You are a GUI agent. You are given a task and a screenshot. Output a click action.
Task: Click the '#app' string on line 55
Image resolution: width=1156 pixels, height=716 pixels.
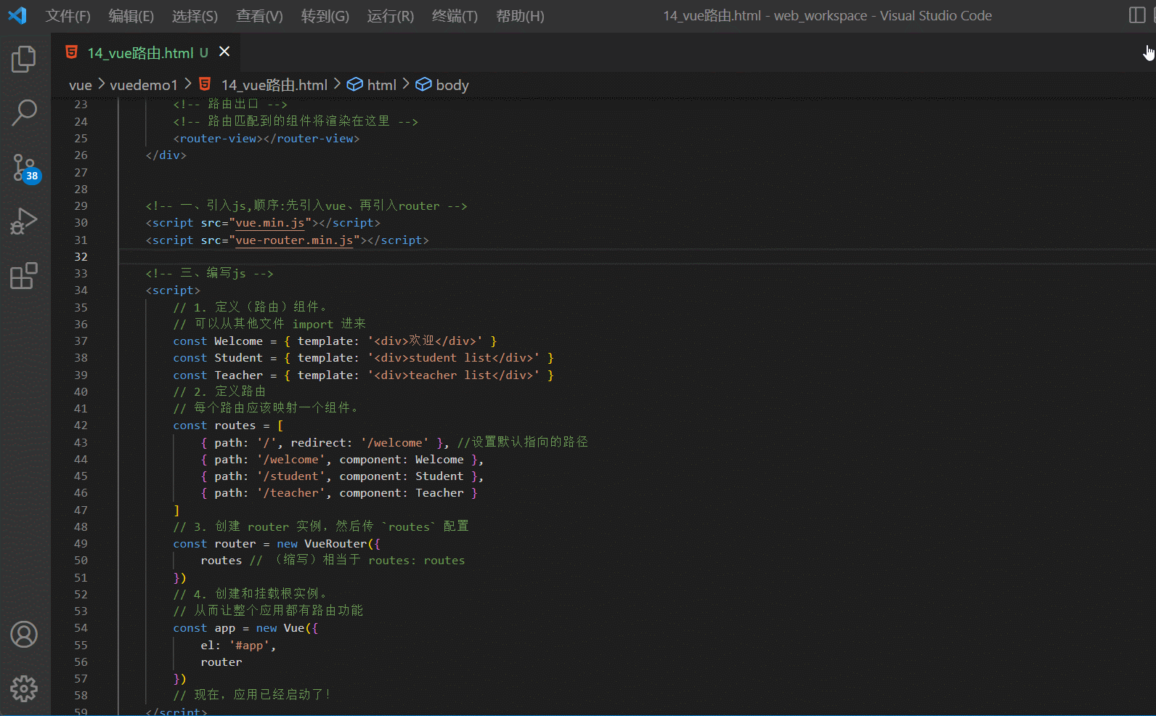click(249, 646)
